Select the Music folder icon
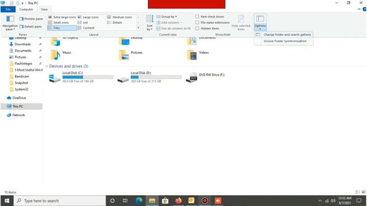This screenshot has width=367, height=206. 55,55
